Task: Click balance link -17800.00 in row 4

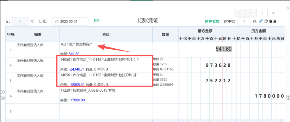Action: pyautogui.click(x=76, y=100)
